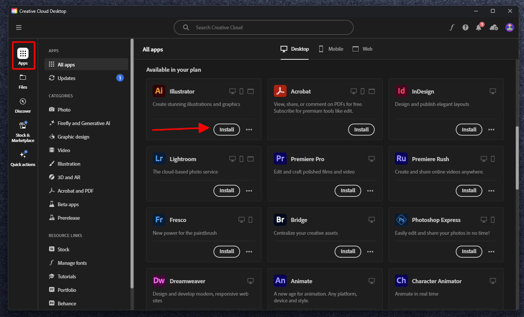This screenshot has height=317, width=524.
Task: Open Quick actions in sidebar
Action: (x=23, y=158)
